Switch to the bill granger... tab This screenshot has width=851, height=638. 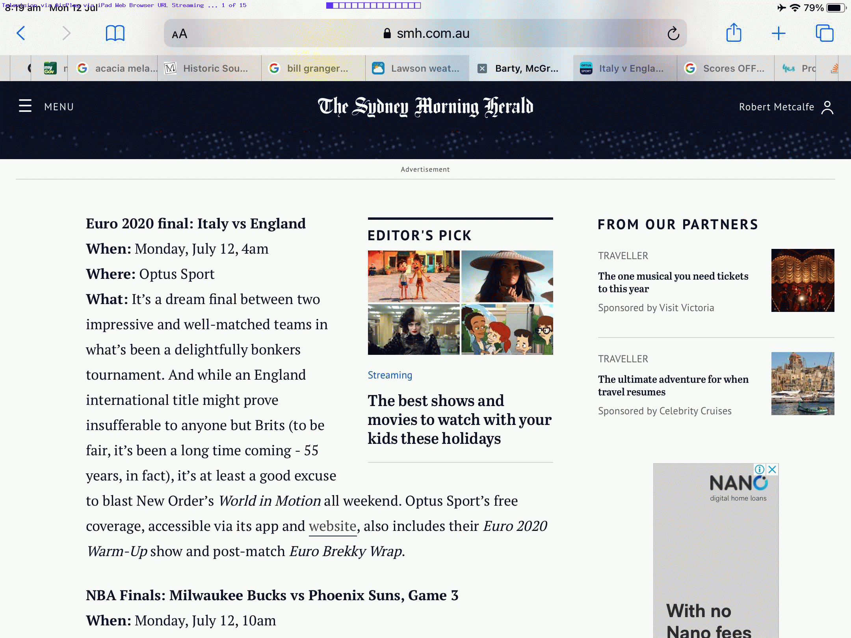313,69
